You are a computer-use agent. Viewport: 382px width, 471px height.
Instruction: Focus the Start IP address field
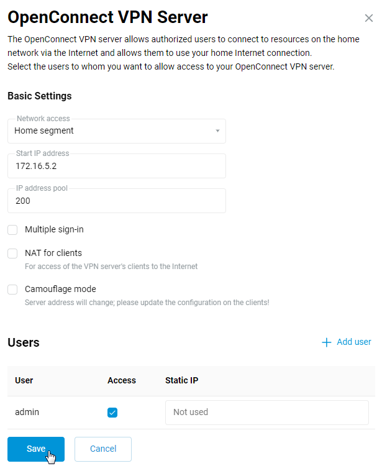pyautogui.click(x=117, y=167)
